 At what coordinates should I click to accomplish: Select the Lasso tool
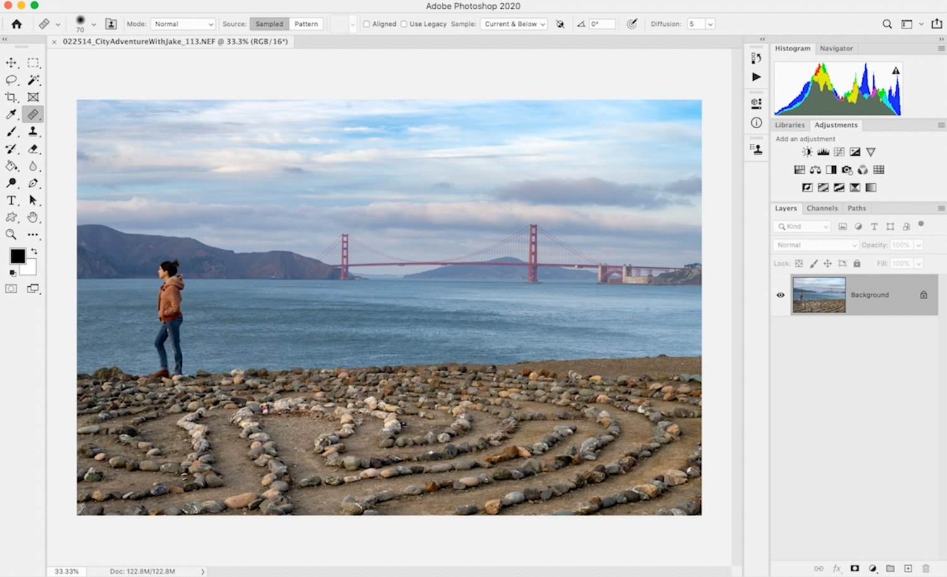tap(11, 80)
